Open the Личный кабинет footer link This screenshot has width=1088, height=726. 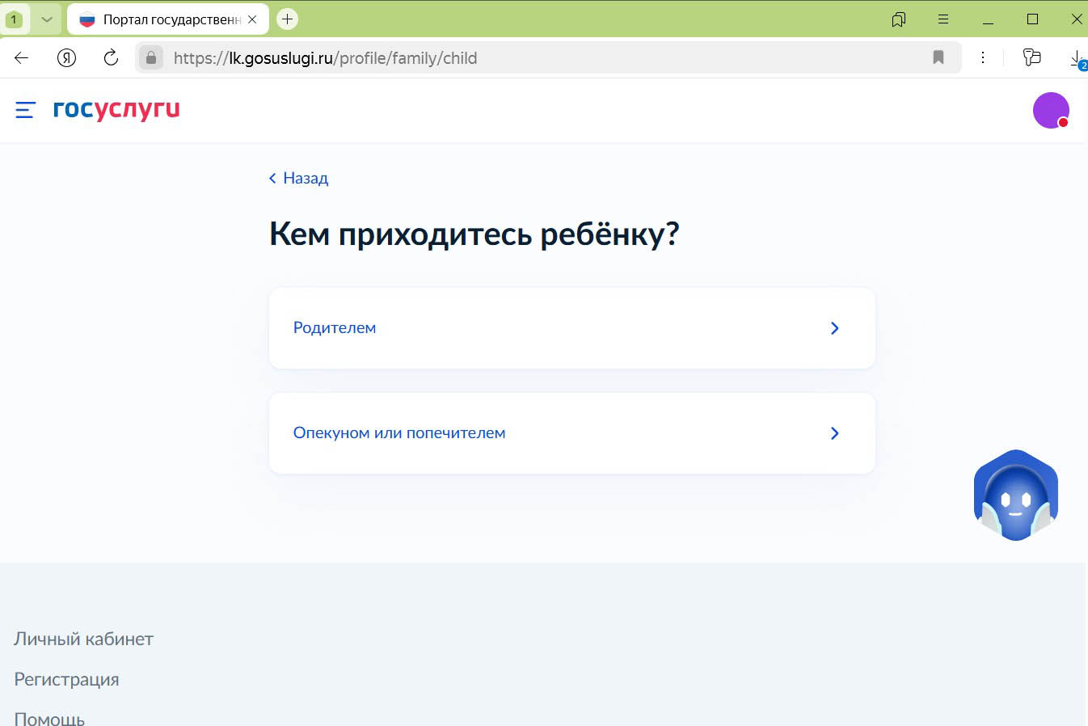pyautogui.click(x=83, y=639)
